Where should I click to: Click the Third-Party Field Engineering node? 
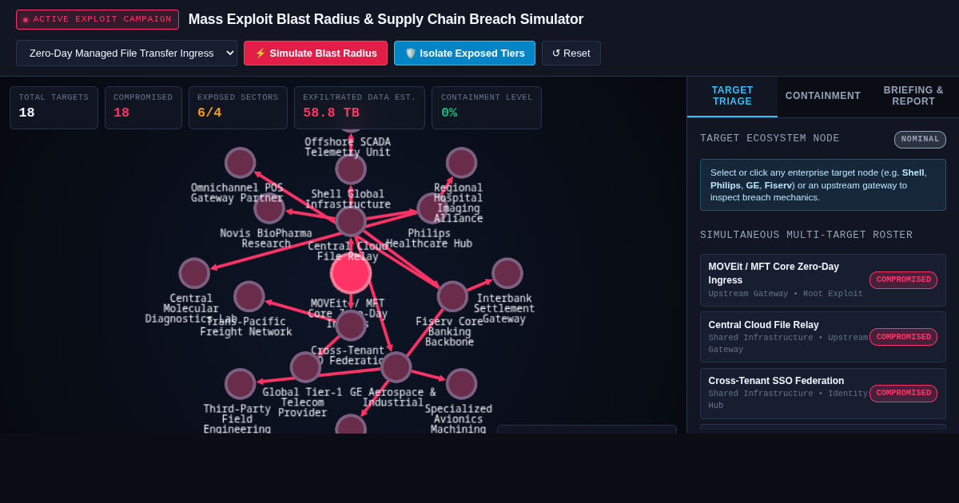click(240, 384)
